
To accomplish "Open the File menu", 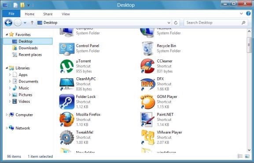I will [x=11, y=14].
